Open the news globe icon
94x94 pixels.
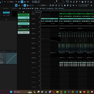pos(91,5)
